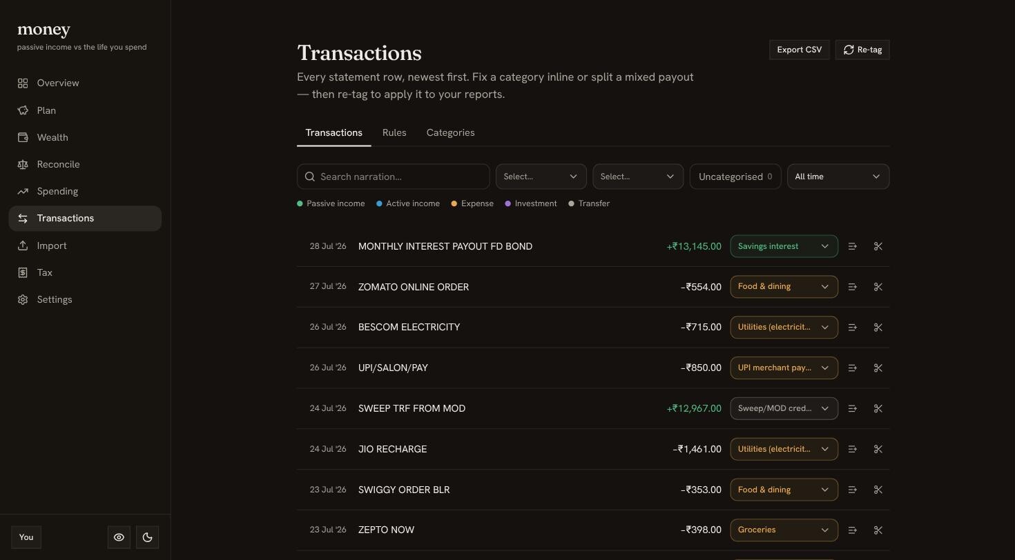Viewport: 1015px width, 560px height.
Task: Click the SWEEP TRF FROM MOD narration
Action: [412, 408]
